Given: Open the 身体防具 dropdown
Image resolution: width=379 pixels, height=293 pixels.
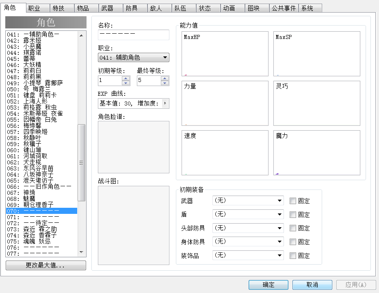Looking at the screenshot, I should 248,241.
